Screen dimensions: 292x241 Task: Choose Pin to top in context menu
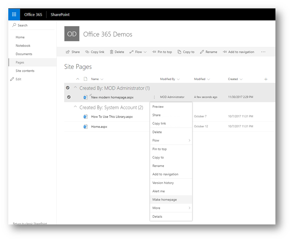(x=171, y=149)
